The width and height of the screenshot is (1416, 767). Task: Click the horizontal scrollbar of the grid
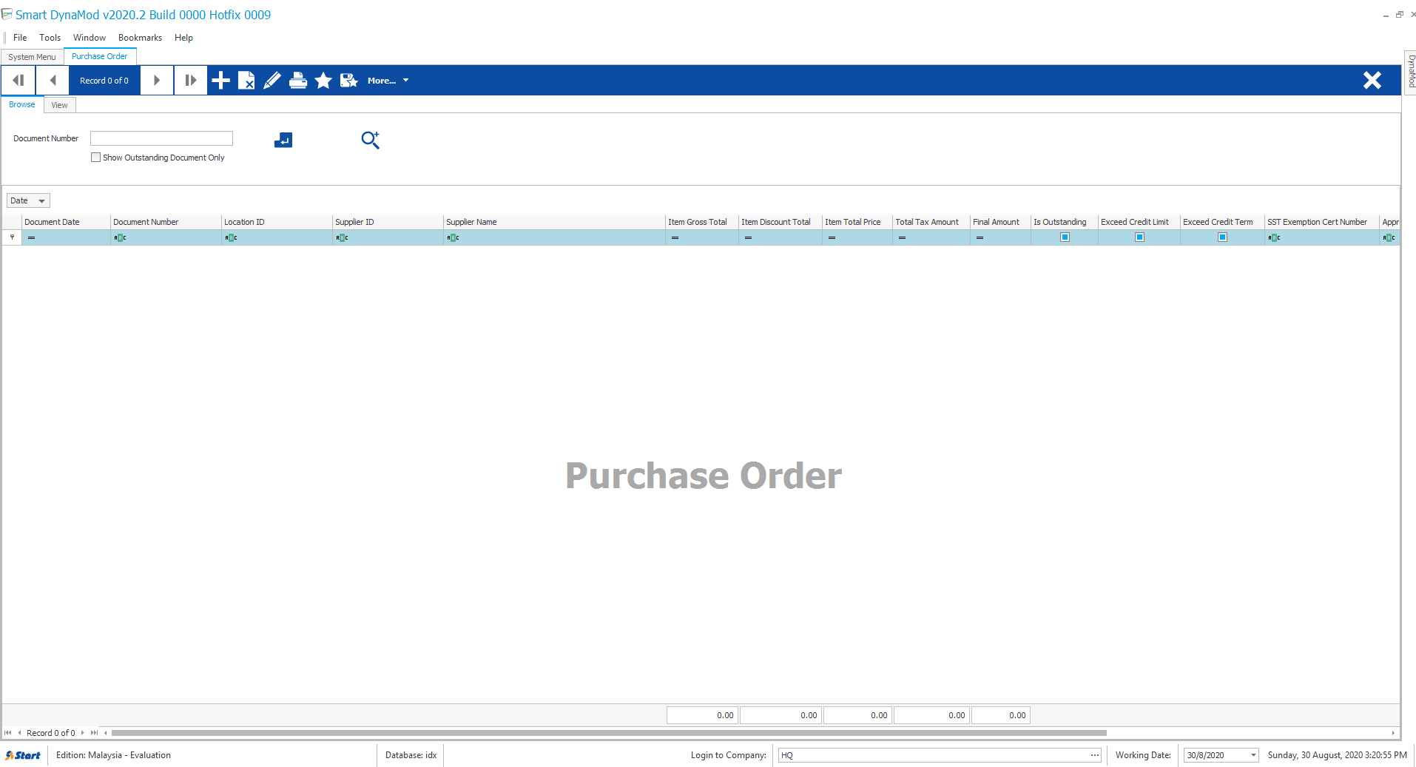(609, 733)
